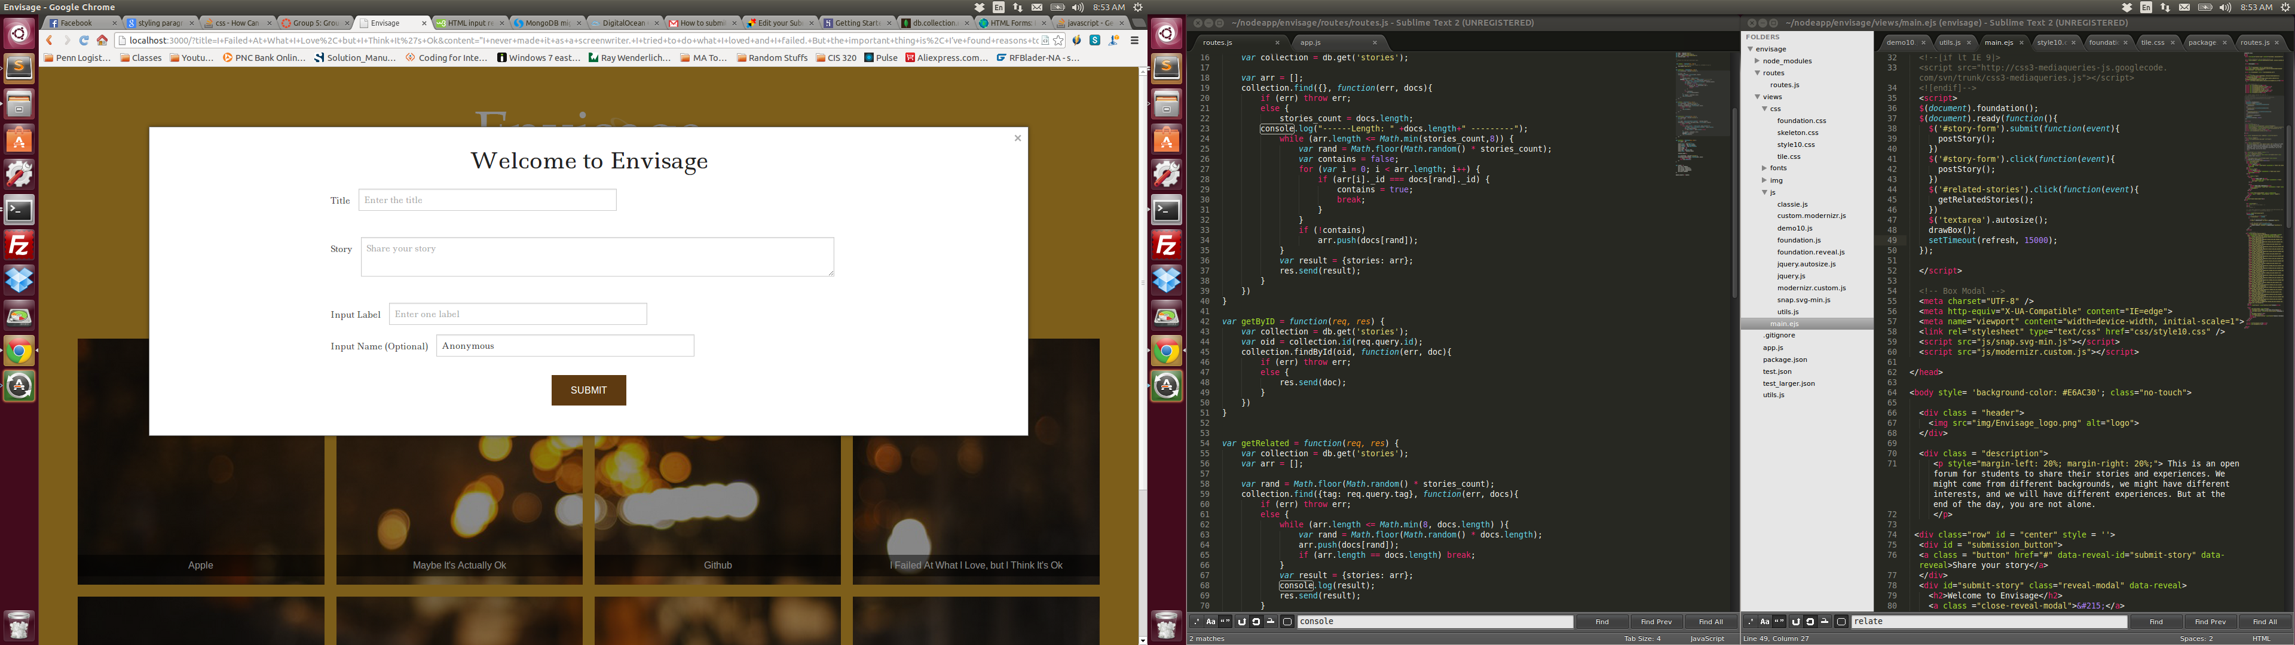Toggle whole word option in routes.js find bar
The image size is (2295, 645).
pos(1226,622)
